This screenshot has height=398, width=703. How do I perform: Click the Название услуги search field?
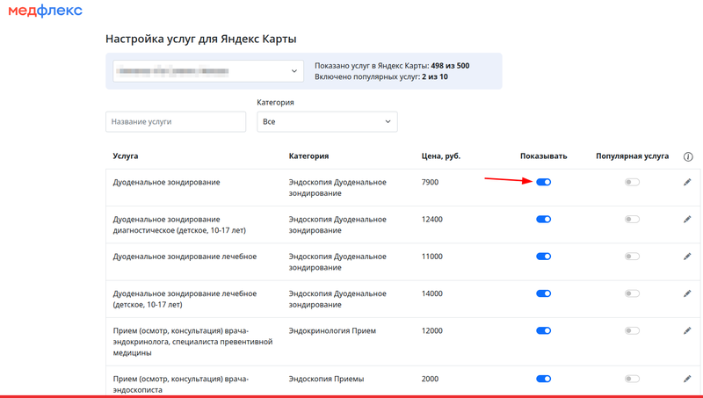pyautogui.click(x=176, y=121)
